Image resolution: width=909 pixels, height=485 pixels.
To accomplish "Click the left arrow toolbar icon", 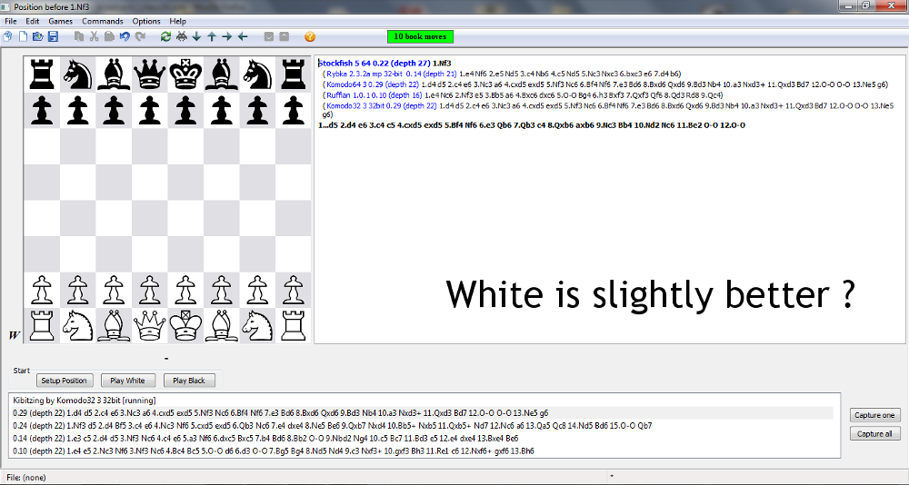I will [x=243, y=36].
